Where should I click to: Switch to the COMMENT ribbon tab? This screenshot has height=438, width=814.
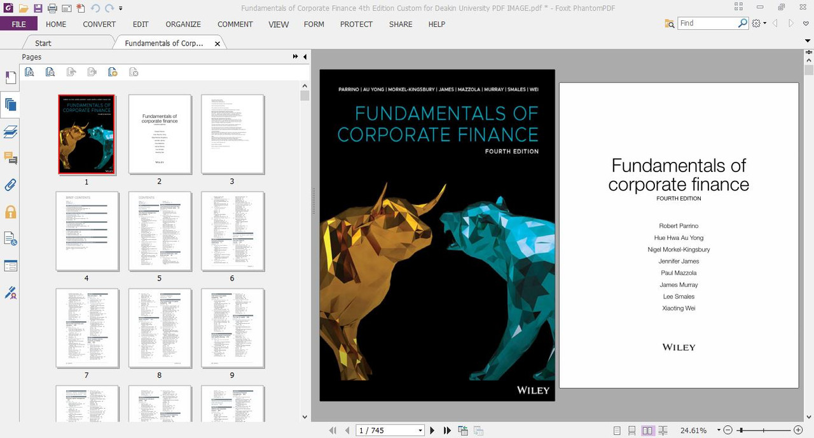[235, 24]
